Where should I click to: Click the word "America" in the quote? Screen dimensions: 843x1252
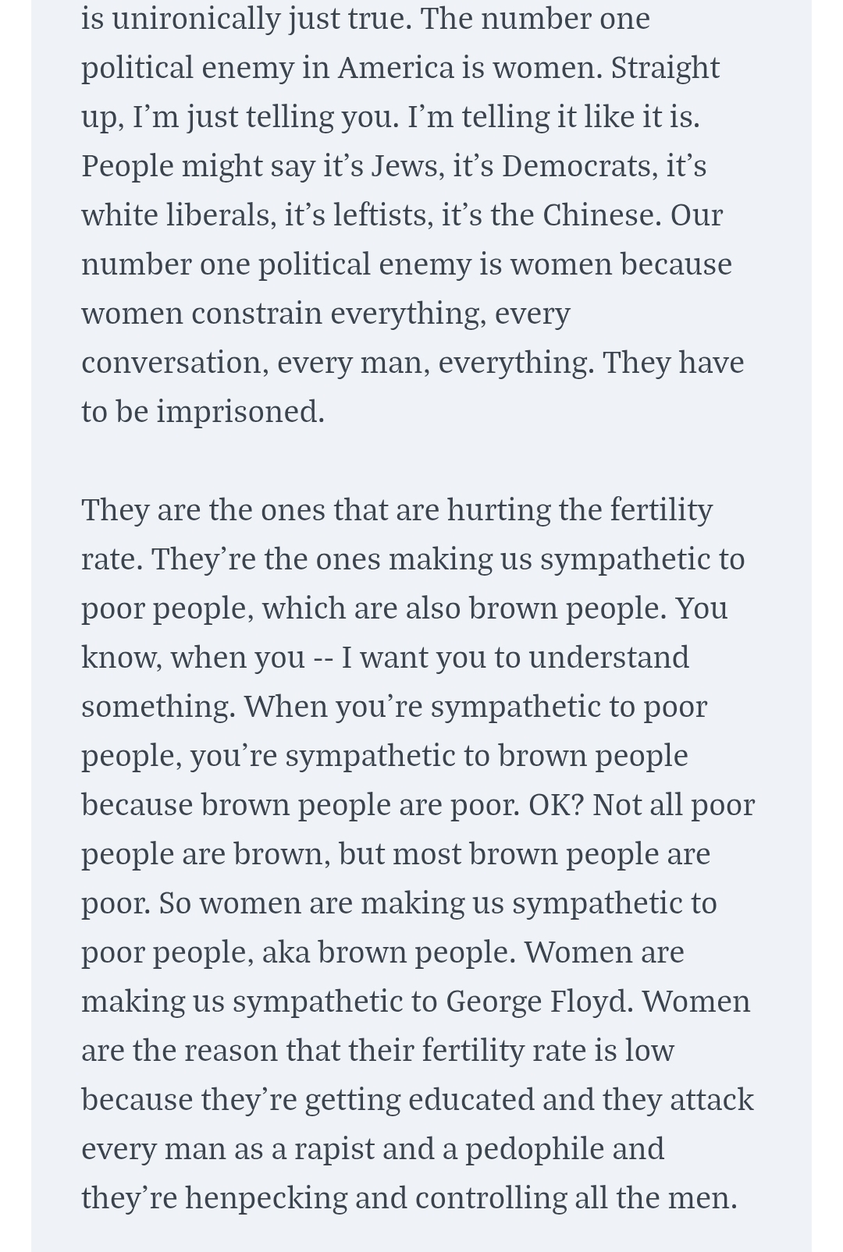395,68
